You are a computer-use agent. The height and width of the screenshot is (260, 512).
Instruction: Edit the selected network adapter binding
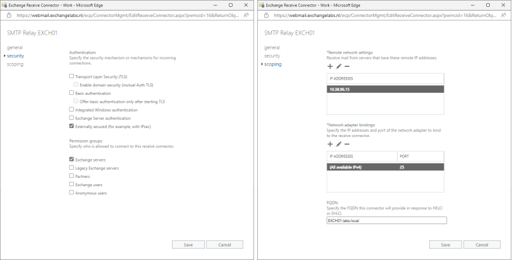pos(338,144)
